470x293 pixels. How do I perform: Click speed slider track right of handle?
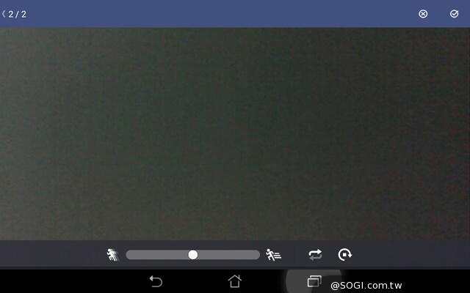[x=228, y=255]
